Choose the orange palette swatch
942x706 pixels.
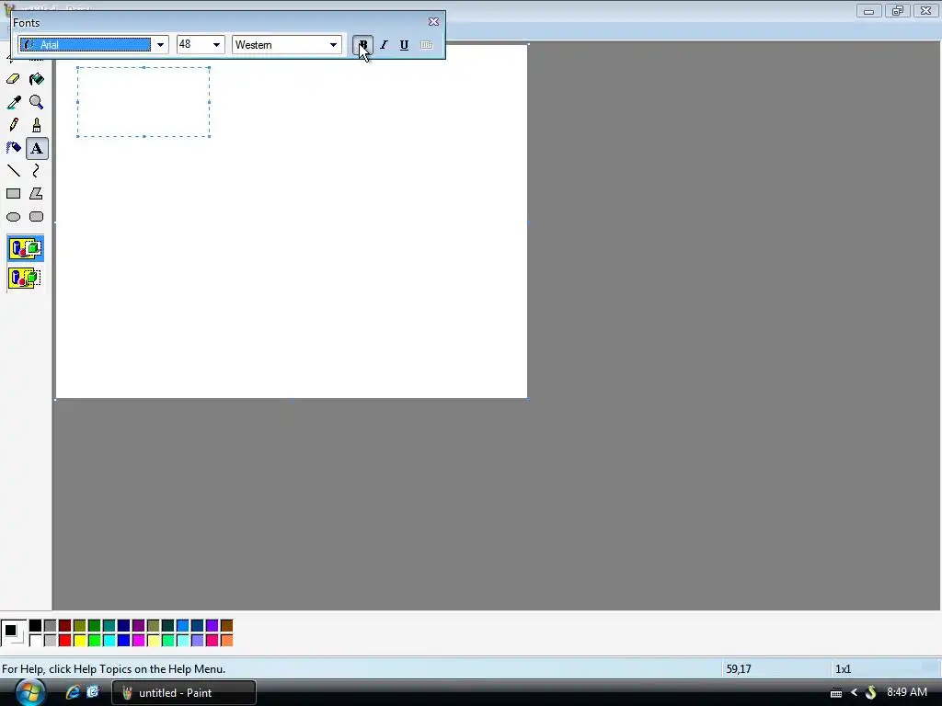(x=226, y=641)
